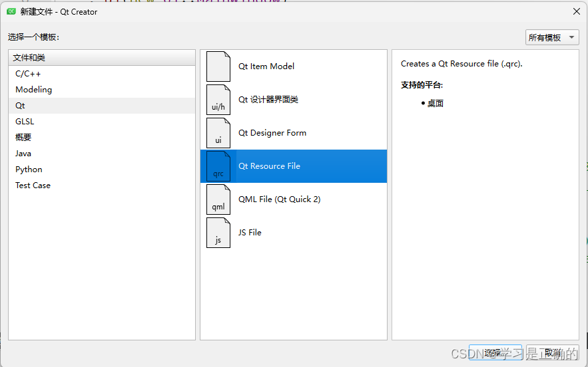Click the ui/h designer class icon
Screen dimensions: 588x367
(x=218, y=100)
